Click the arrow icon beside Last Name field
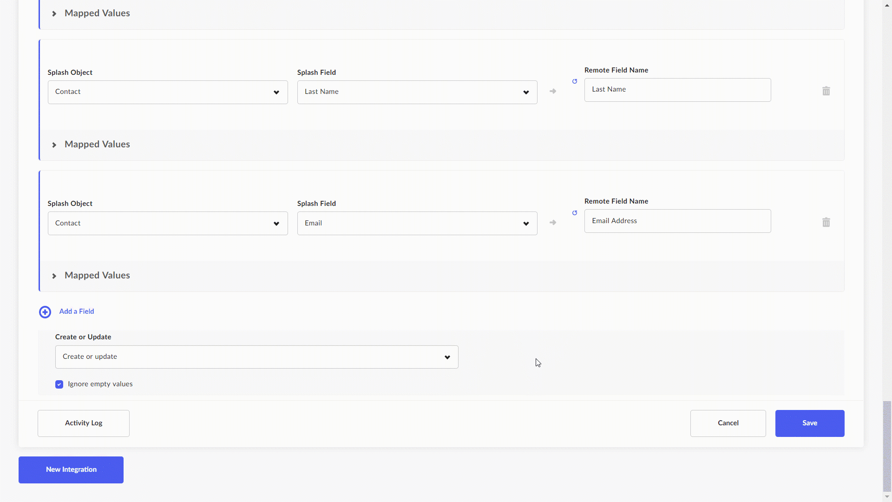The image size is (892, 502). tap(553, 91)
